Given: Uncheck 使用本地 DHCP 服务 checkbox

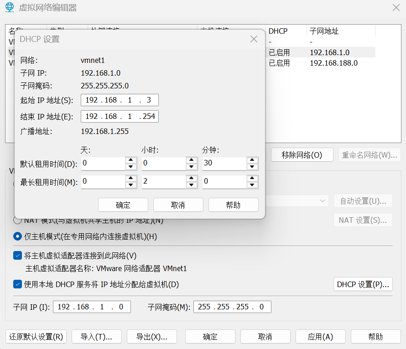Looking at the screenshot, I should 18,284.
